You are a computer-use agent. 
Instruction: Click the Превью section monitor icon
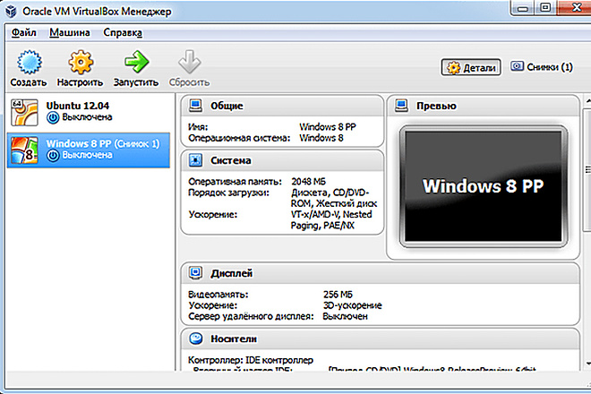click(400, 106)
